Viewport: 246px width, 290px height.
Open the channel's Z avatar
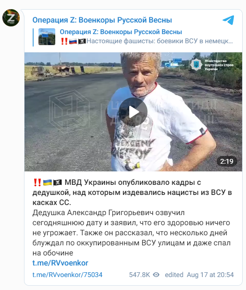[x=11, y=18]
